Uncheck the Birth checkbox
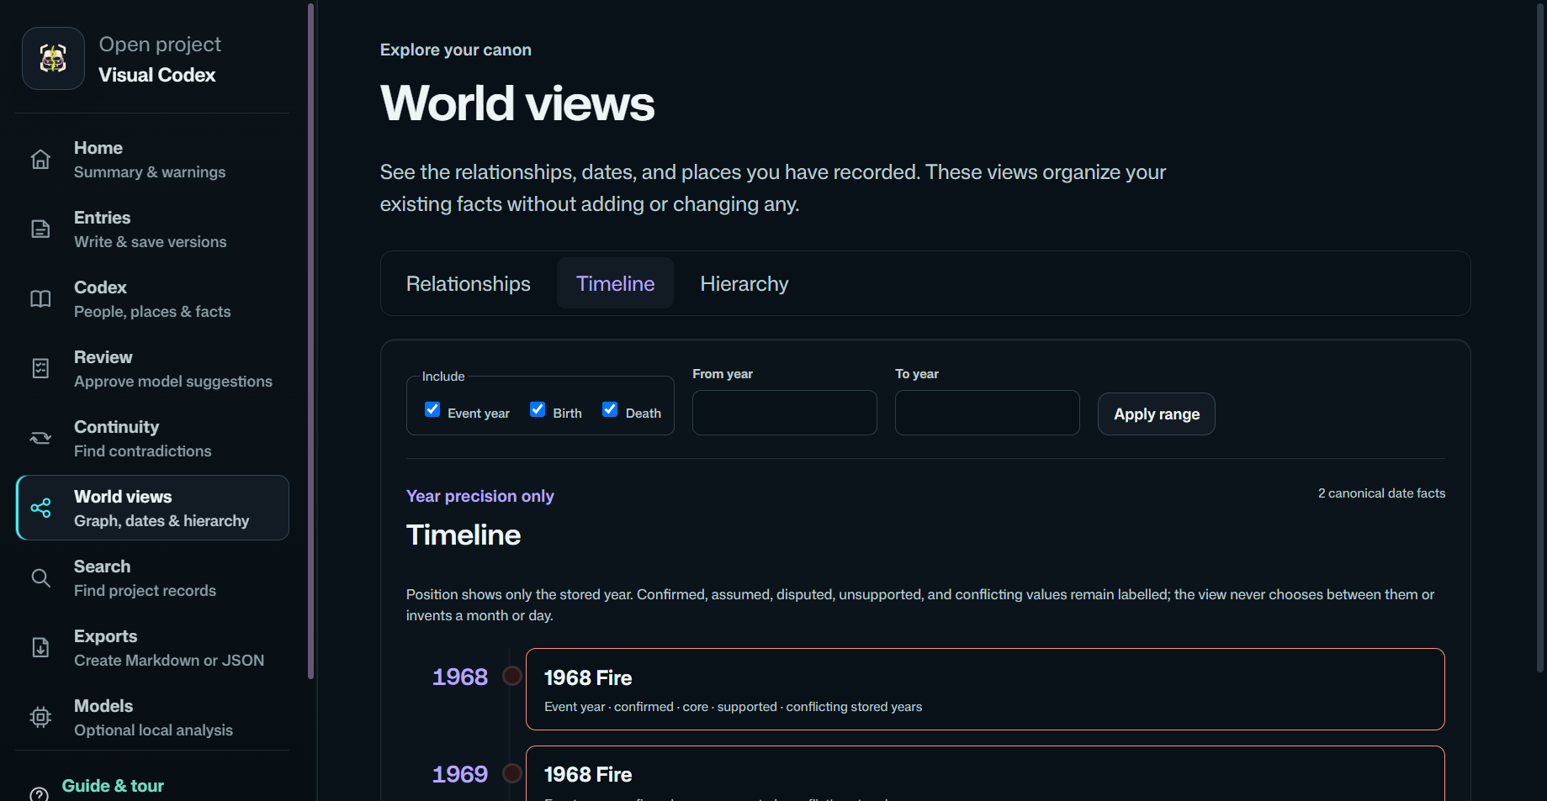This screenshot has height=801, width=1547. 538,409
